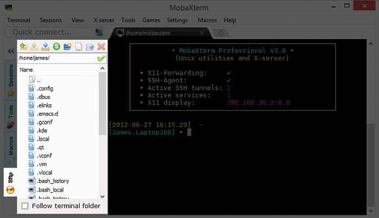The image size is (379, 218).
Task: Open the View menu
Action: pyautogui.click(x=77, y=21)
